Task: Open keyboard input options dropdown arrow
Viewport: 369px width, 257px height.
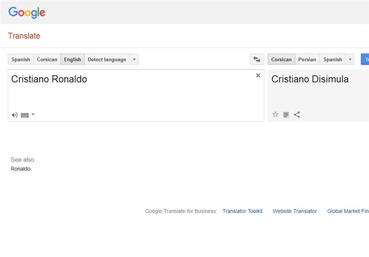Action: coord(33,114)
